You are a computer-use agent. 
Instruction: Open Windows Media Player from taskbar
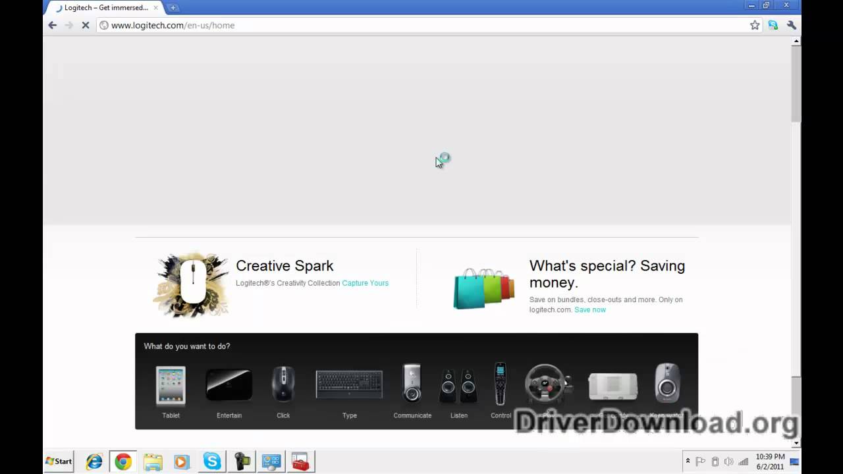(x=182, y=462)
